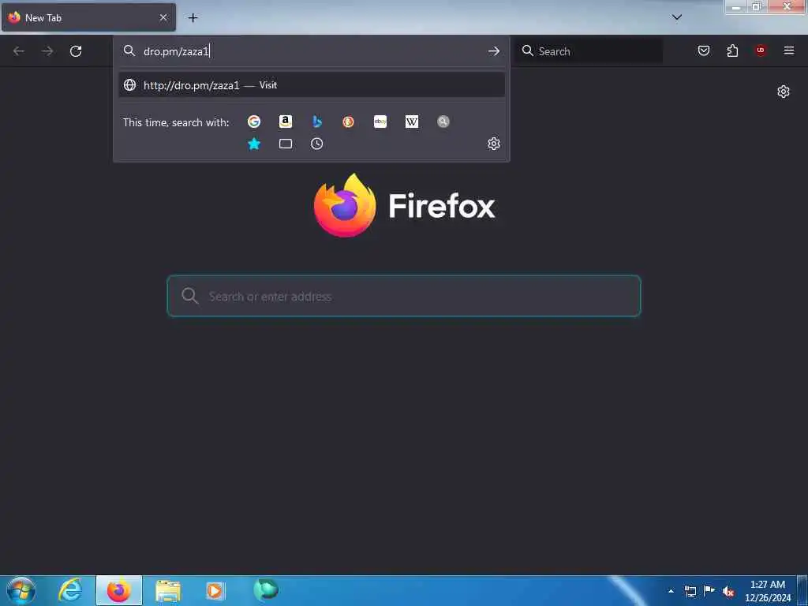This screenshot has width=808, height=606.
Task: Search bookmarks with the blue star icon
Action: [254, 144]
